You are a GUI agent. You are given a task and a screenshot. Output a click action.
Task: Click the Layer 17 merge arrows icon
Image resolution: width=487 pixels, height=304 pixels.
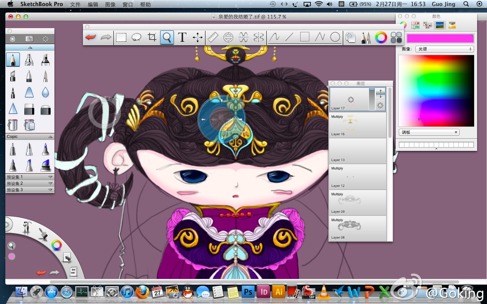pos(380,93)
